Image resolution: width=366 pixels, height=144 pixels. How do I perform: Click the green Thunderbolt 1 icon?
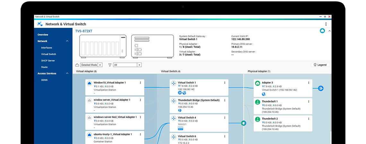pyautogui.click(x=257, y=102)
